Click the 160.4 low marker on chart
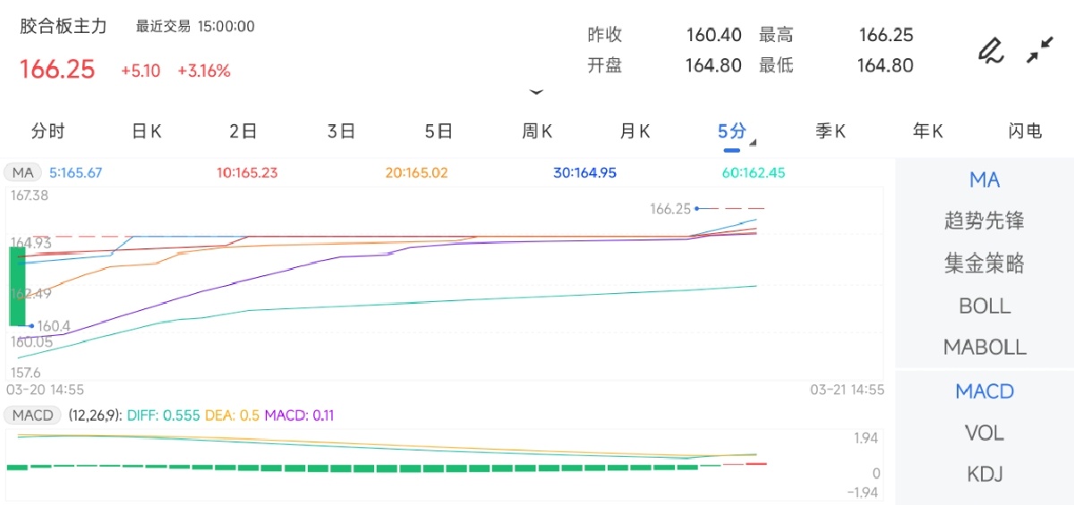The width and height of the screenshot is (1074, 505). [55, 325]
